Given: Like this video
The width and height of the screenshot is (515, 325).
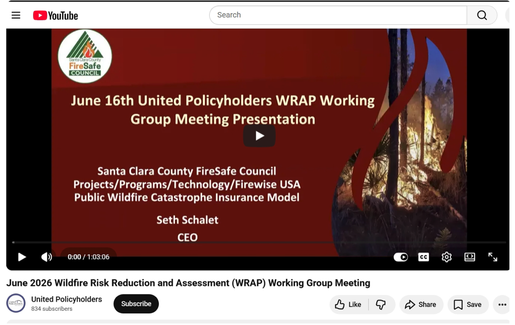Looking at the screenshot, I should pyautogui.click(x=348, y=305).
